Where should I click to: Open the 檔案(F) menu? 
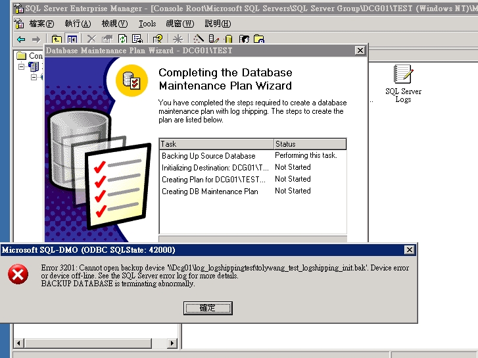(x=41, y=24)
